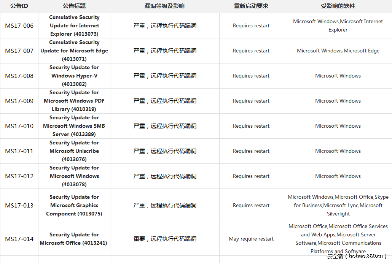Click May require restart in the MS17-014 row

[x=251, y=239]
